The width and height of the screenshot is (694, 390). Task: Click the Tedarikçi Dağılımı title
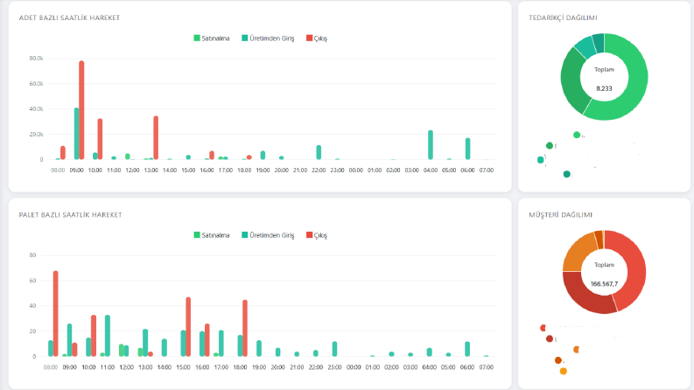[563, 17]
